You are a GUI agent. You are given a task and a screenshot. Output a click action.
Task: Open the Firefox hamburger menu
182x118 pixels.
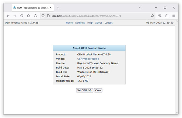(174, 16)
